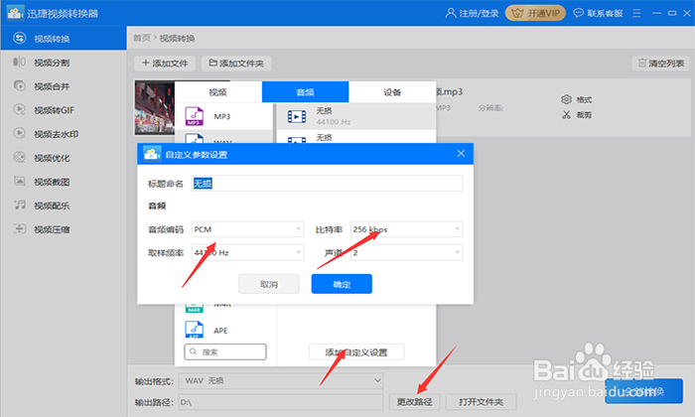This screenshot has height=417, width=695.
Task: Select the second 无损 preset in the list
Action: tap(356, 136)
